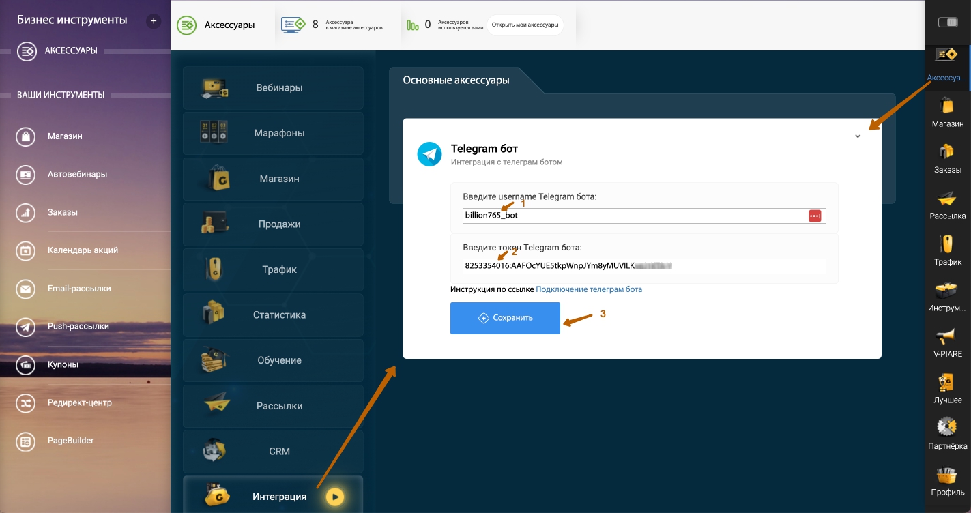Select the Вебинары category
Image resolution: width=971 pixels, height=513 pixels.
[273, 88]
